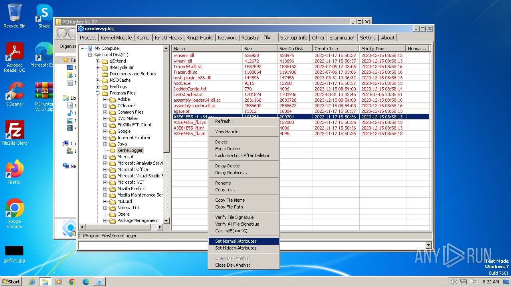Click the Edge taskbar icon
Screen dimensions: 511x287
[85, 282]
